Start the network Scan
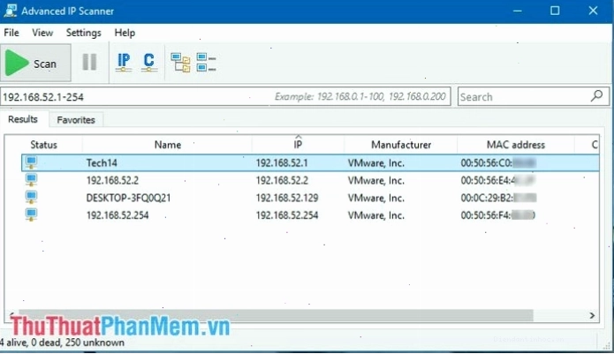This screenshot has height=354, width=614. [x=35, y=63]
